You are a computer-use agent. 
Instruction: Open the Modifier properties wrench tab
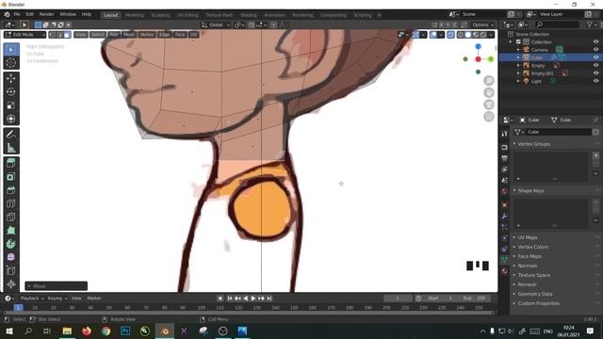(x=505, y=216)
